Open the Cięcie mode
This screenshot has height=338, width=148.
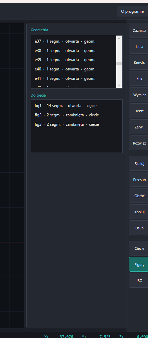(139, 248)
